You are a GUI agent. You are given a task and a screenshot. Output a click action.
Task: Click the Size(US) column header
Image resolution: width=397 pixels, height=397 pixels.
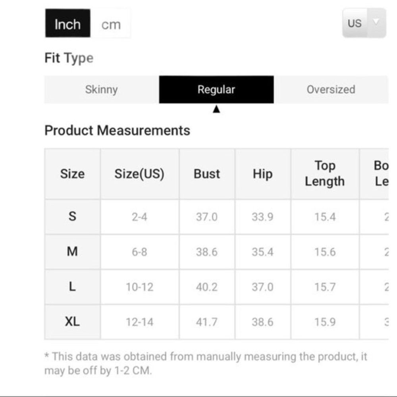point(139,174)
